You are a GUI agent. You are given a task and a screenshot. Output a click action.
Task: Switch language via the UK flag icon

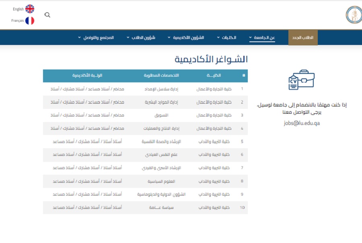[30, 9]
